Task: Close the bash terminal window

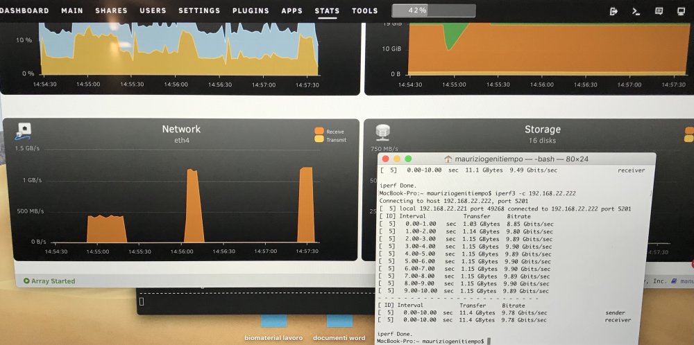Action: point(385,159)
